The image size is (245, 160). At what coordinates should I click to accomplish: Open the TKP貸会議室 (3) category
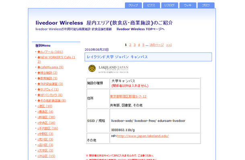50,84
